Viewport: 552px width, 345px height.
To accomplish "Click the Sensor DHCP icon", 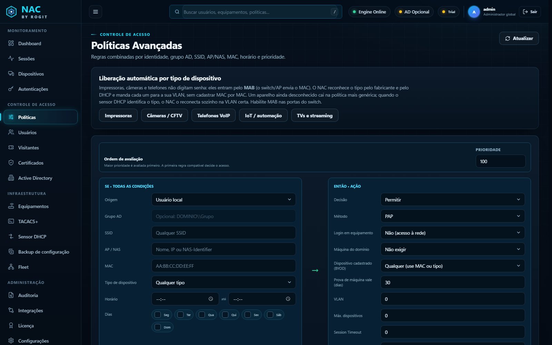I will click(x=11, y=237).
